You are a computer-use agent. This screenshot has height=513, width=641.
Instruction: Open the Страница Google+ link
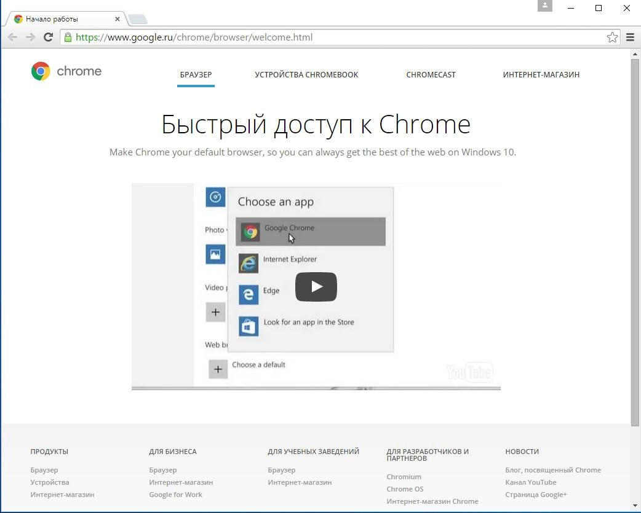point(536,494)
